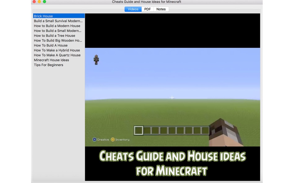
Task: Select Minecraft House Ideas video
Action: [59, 60]
